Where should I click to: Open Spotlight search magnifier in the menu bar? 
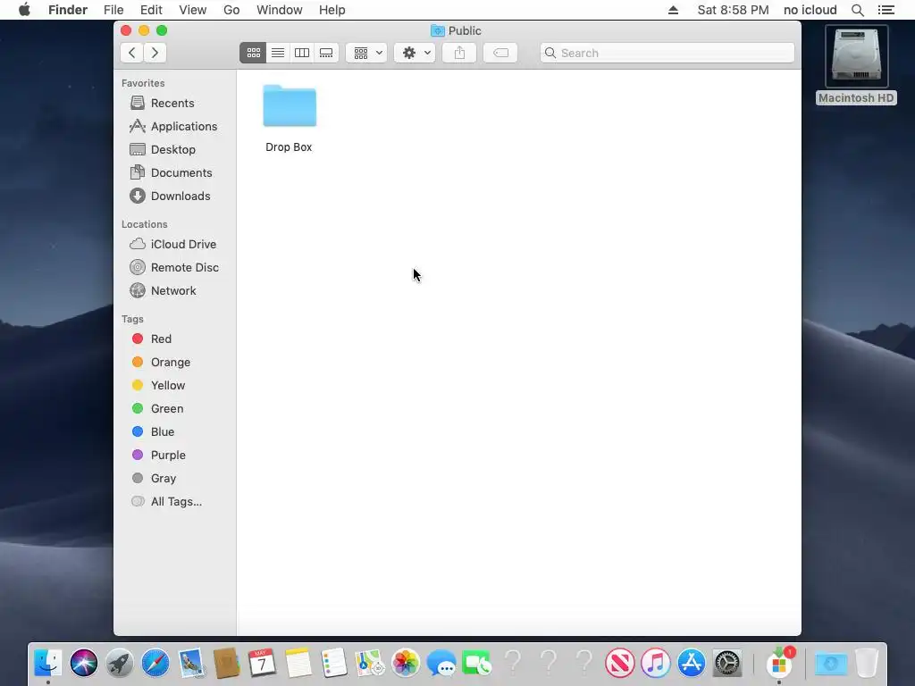click(x=858, y=10)
